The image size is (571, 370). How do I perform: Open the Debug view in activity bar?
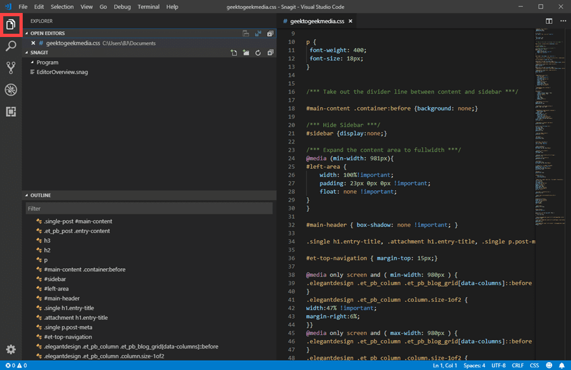[11, 90]
